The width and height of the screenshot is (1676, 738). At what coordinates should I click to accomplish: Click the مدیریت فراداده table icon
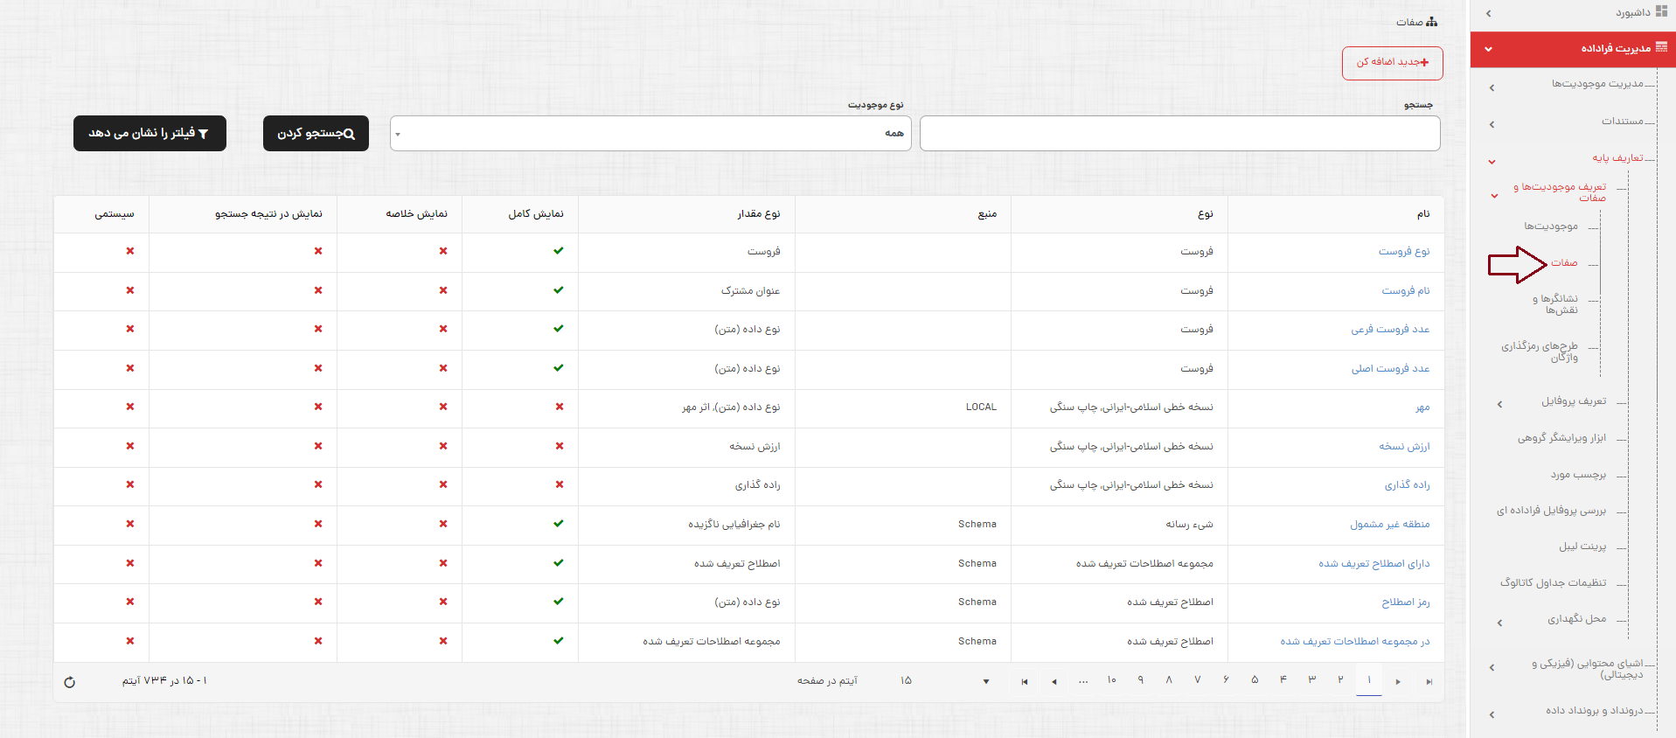[1661, 48]
